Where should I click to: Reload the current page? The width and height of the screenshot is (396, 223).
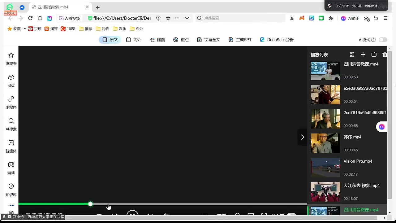30,18
